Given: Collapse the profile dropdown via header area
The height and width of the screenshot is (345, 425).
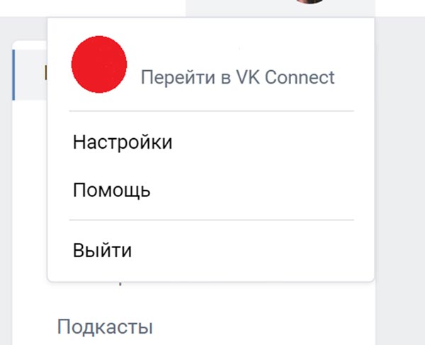Looking at the screenshot, I should click(280, 8).
